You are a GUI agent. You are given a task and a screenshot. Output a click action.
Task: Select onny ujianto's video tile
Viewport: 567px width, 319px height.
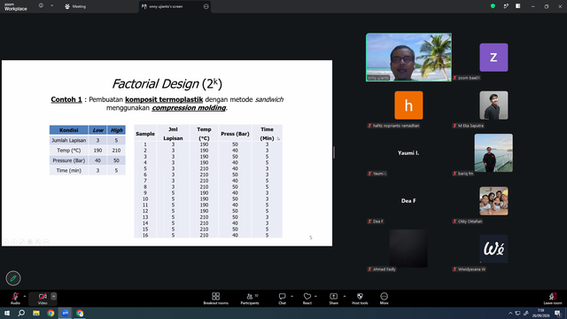pos(408,57)
